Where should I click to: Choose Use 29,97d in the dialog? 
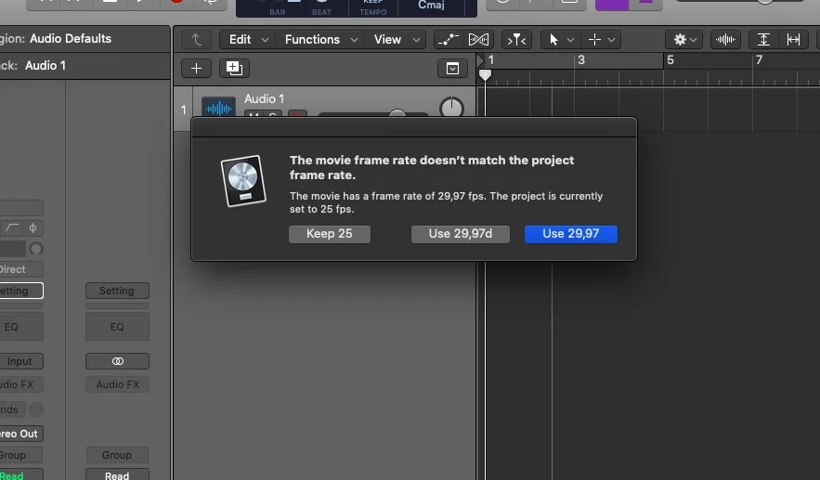(461, 234)
